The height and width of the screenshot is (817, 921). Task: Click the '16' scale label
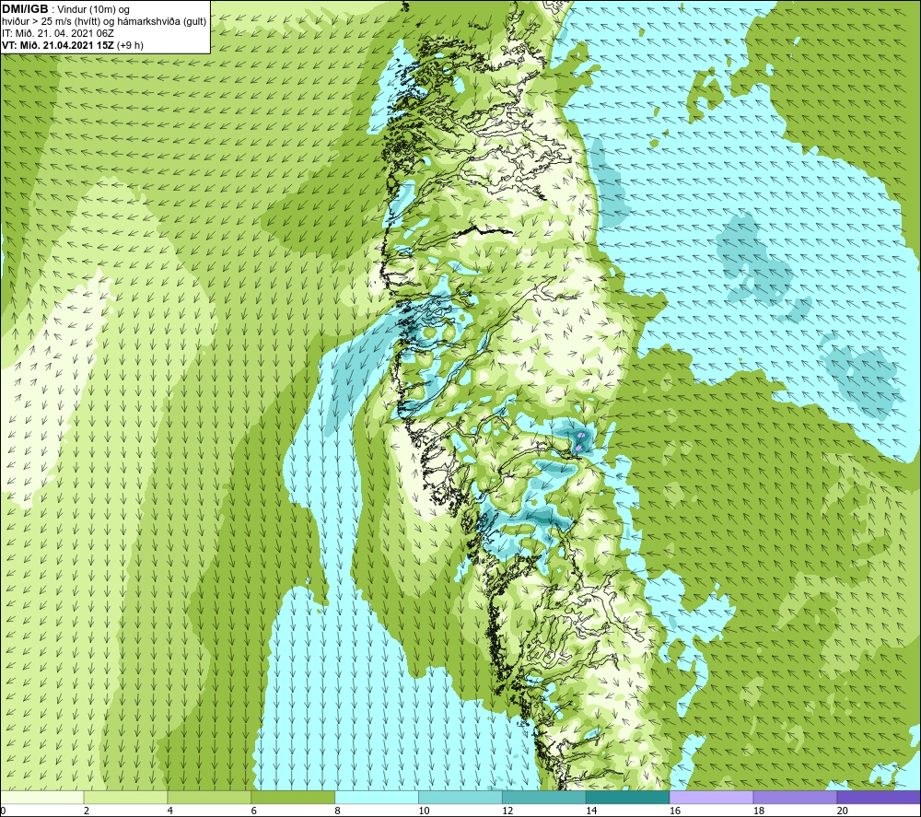click(x=675, y=811)
